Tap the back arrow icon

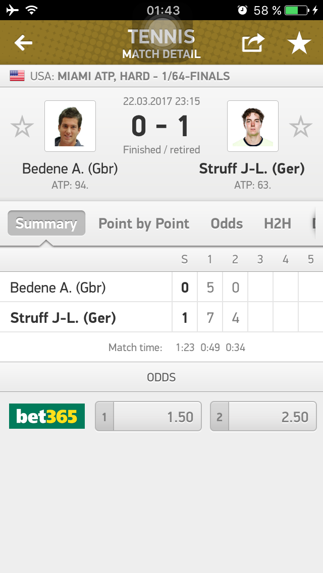[x=23, y=43]
